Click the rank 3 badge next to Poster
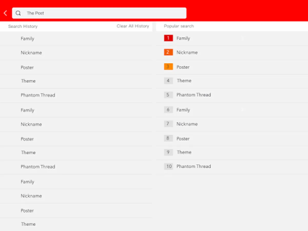Screen dimensions: 308x231 tap(168, 66)
